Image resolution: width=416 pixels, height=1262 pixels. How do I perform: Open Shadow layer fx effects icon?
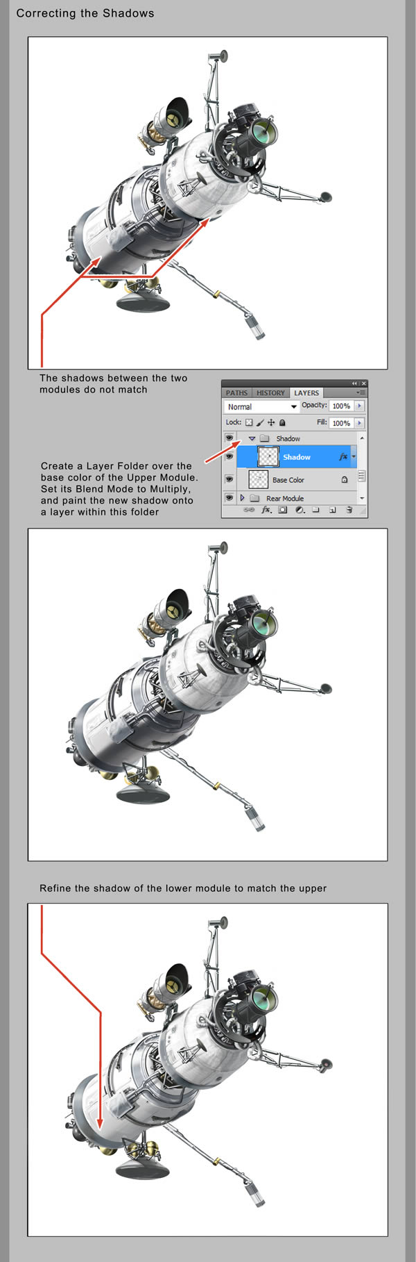pyautogui.click(x=343, y=456)
